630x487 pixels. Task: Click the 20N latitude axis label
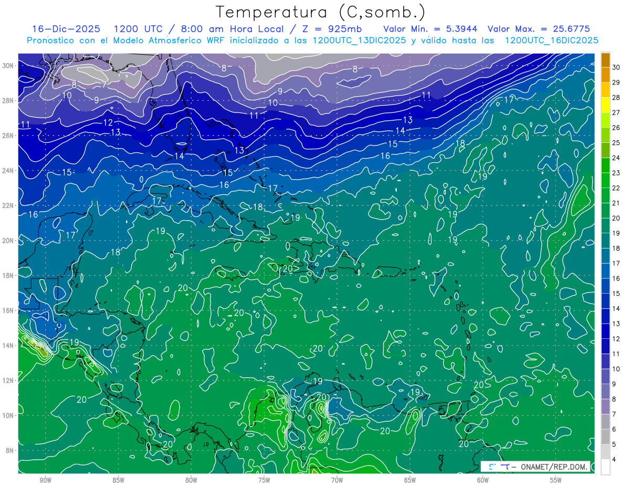tap(8, 241)
